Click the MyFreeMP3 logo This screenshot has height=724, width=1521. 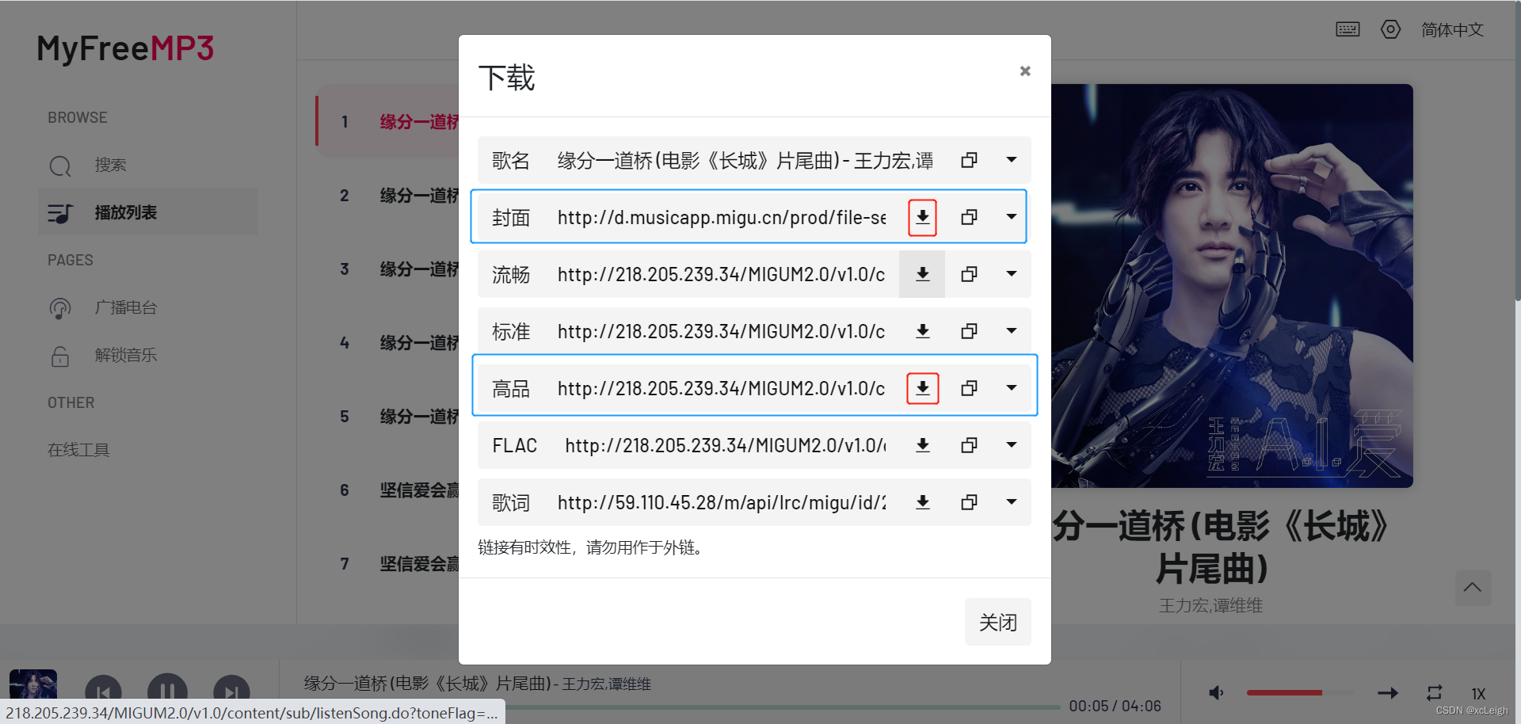click(x=125, y=48)
